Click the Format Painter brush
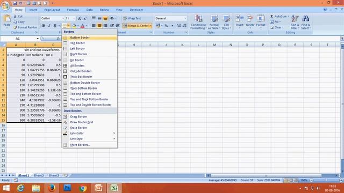The image size is (344, 193). (15, 27)
